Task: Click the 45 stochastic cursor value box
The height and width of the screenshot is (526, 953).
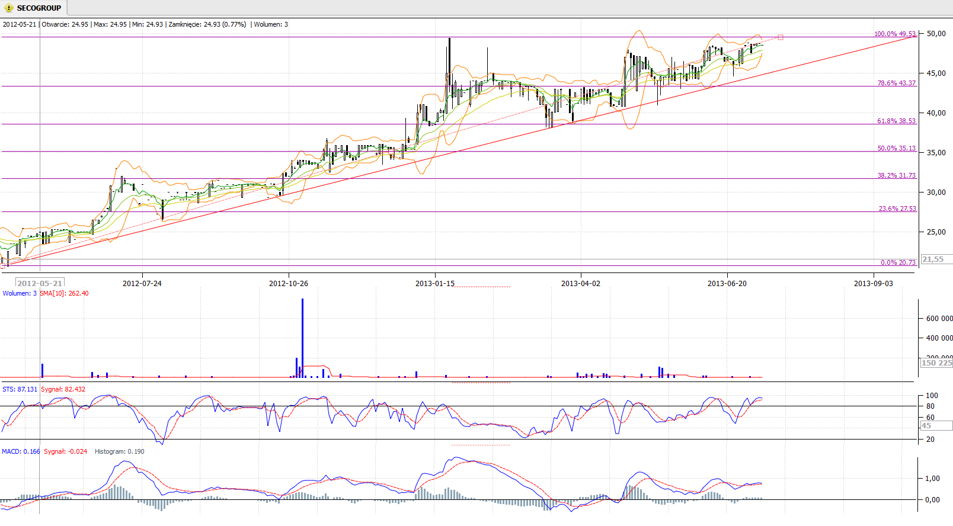Action: click(x=936, y=425)
